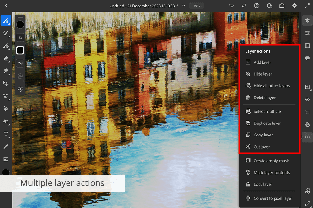Select the Type text tool
This screenshot has height=208, width=313.
click(x=6, y=134)
